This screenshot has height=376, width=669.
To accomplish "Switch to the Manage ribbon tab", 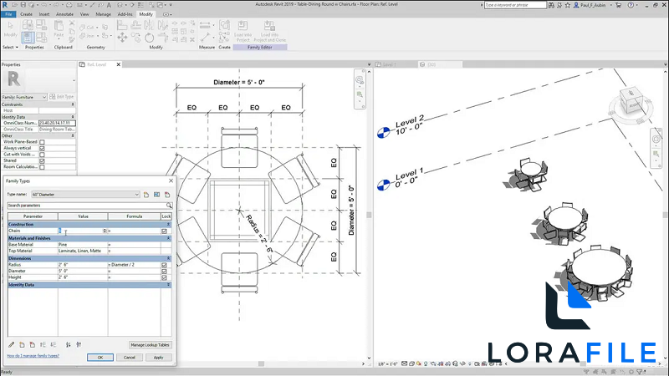I will coord(103,14).
